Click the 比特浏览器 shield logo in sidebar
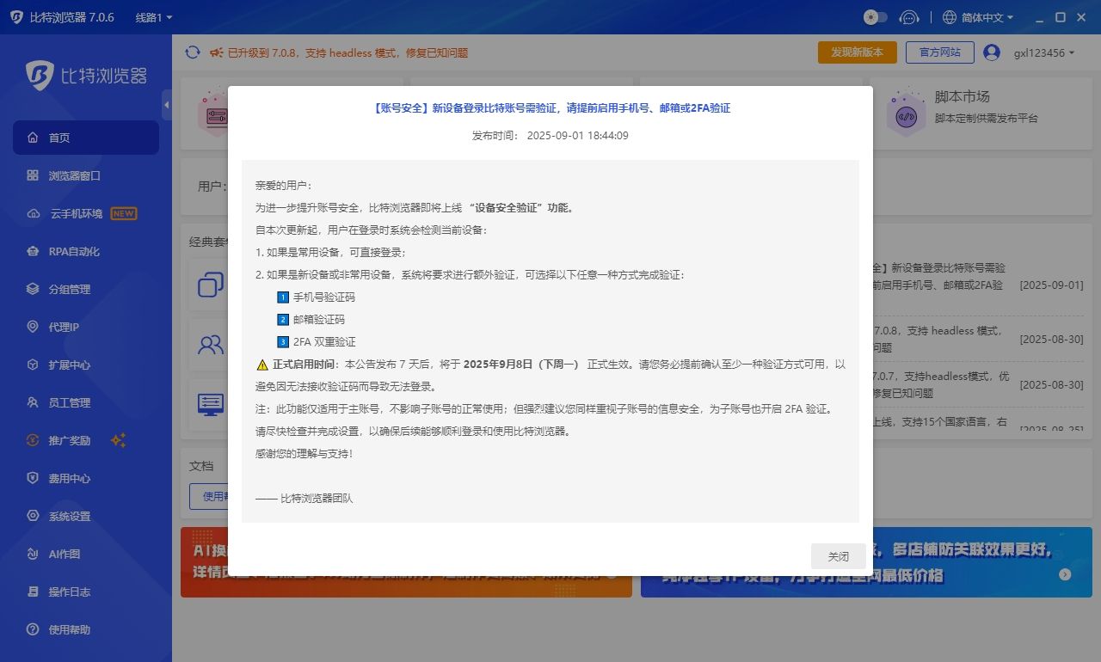 coord(40,76)
